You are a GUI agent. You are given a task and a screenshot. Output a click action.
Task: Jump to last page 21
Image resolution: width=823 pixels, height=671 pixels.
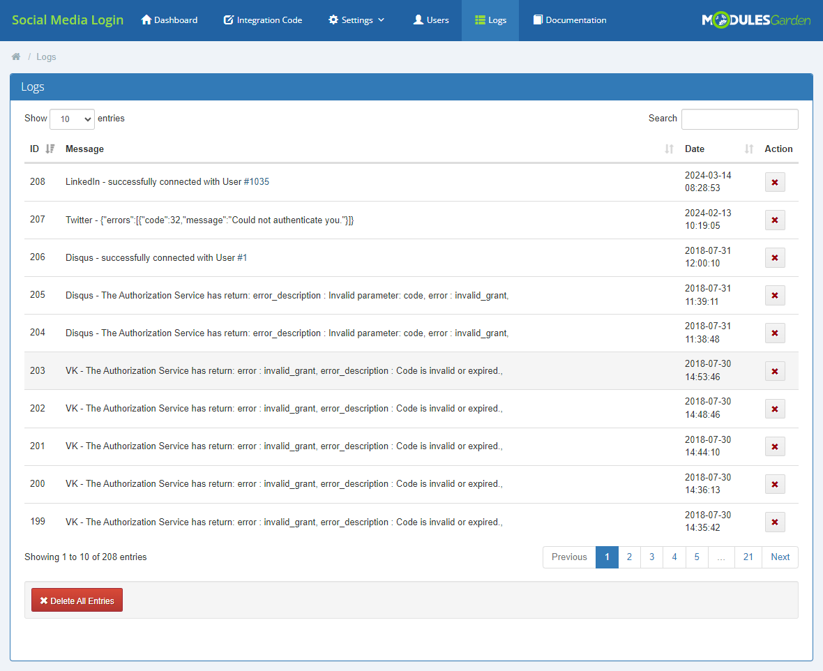pos(748,557)
